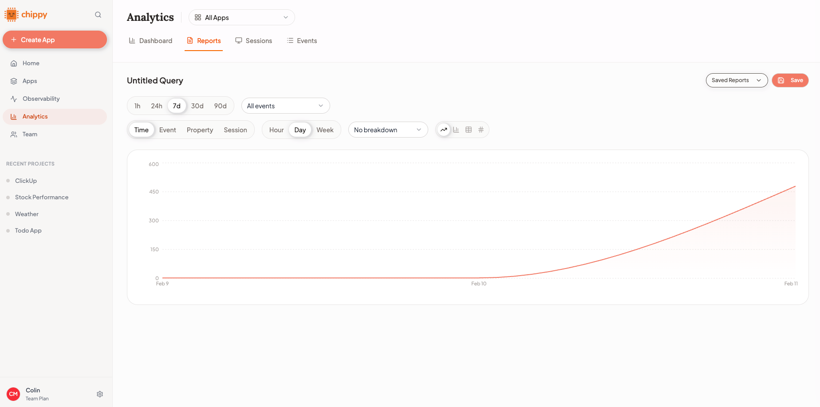This screenshot has height=407, width=820.
Task: Go to Home in sidebar
Action: [x=55, y=63]
